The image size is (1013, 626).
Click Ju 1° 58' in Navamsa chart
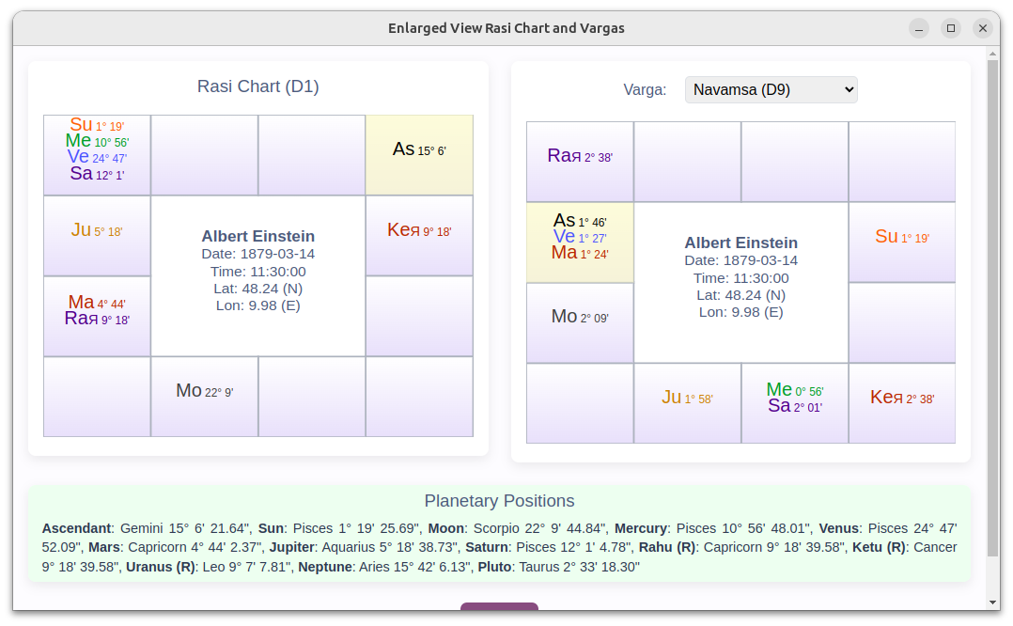click(687, 398)
